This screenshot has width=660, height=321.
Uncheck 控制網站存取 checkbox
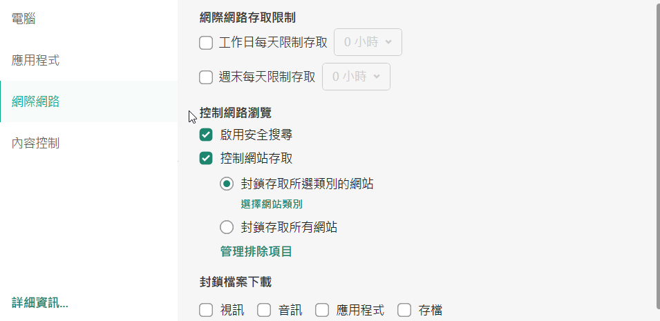point(206,159)
